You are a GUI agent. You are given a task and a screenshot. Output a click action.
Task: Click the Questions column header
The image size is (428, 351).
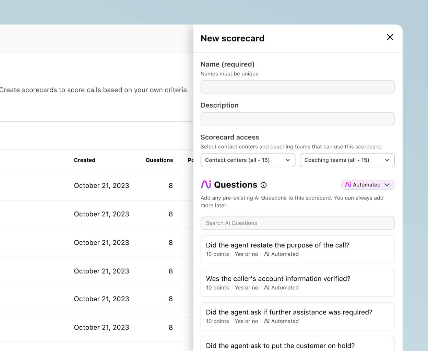159,160
